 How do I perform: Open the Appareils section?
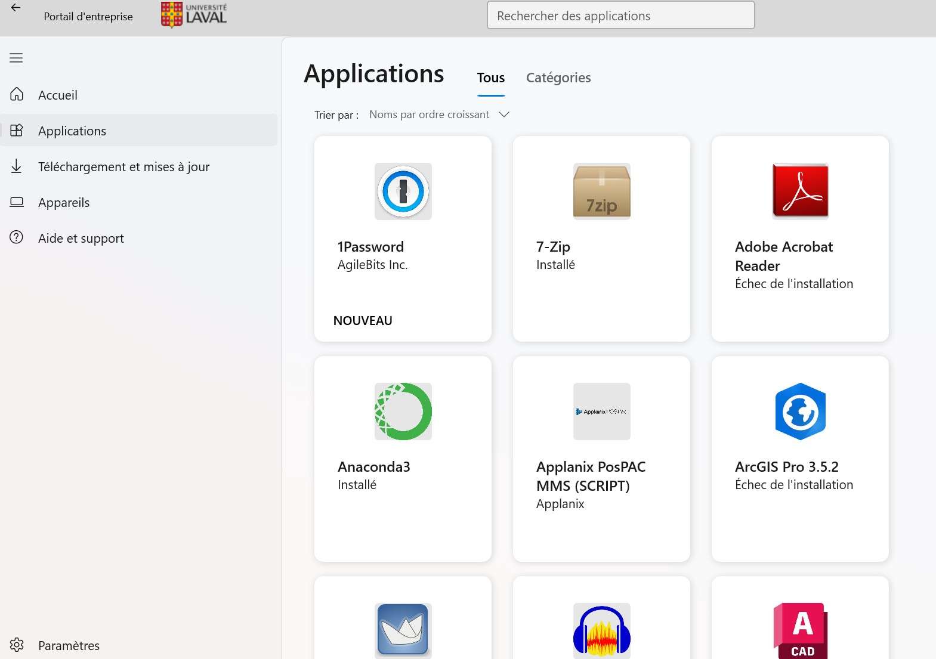click(x=63, y=202)
